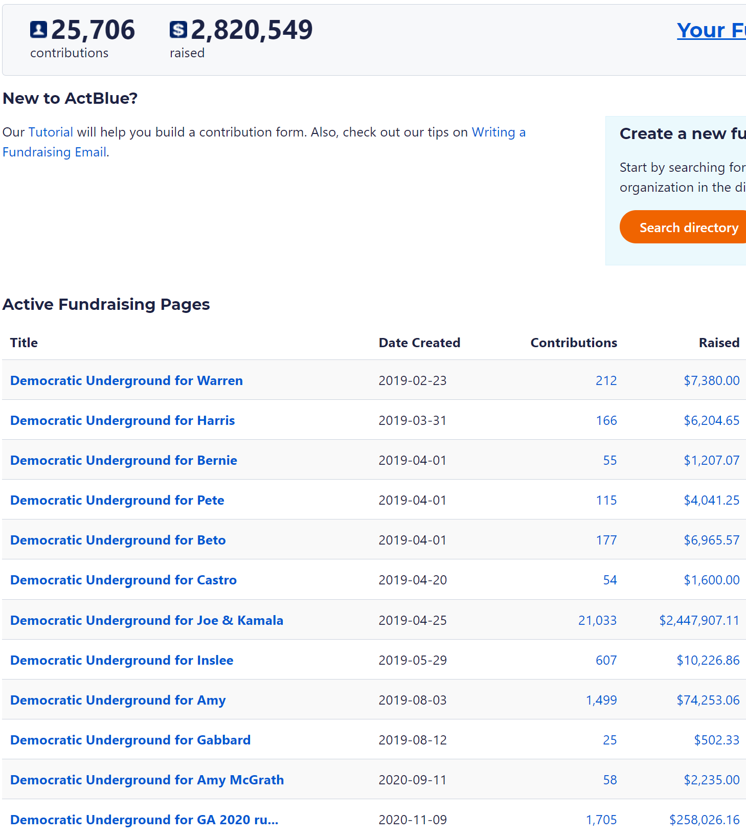This screenshot has height=836, width=746.
Task: Click the $7,380.00 raised amount
Action: [712, 380]
